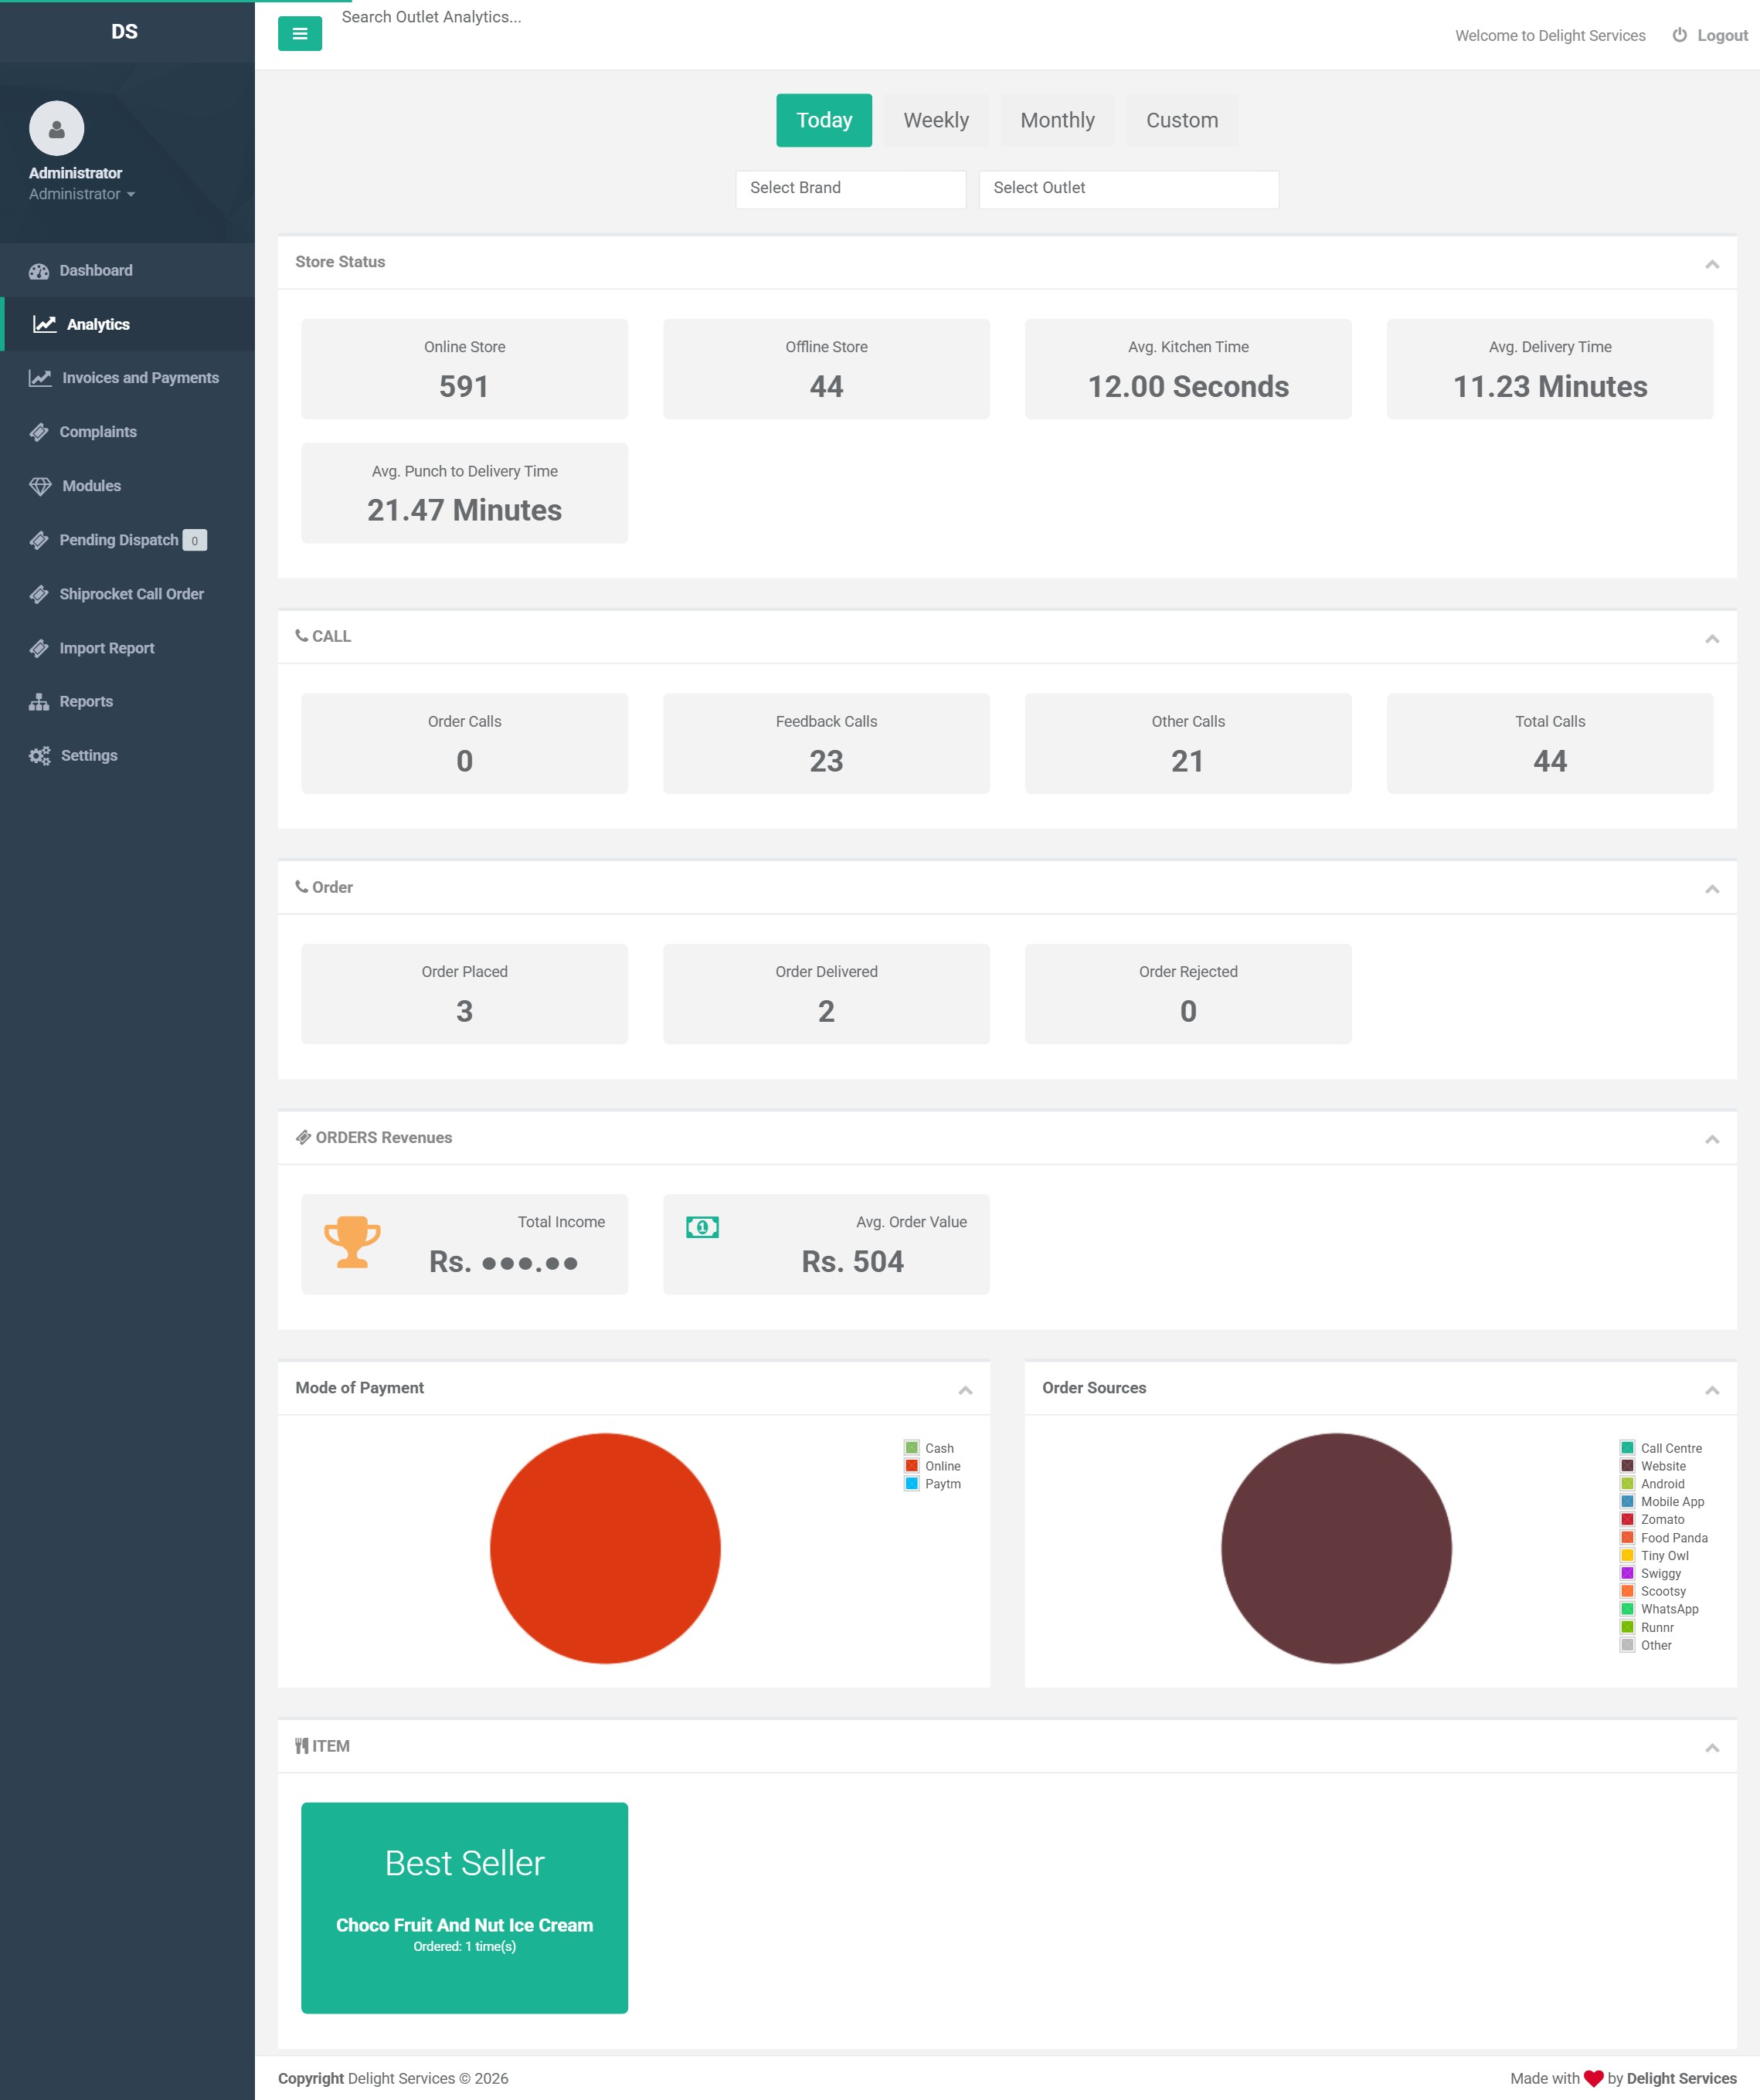1760x2100 pixels.
Task: Switch to the Weekly tab
Action: coord(936,120)
